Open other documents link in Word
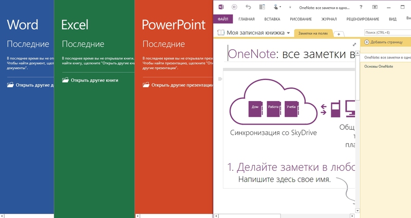This screenshot has height=218, width=411. point(34,85)
